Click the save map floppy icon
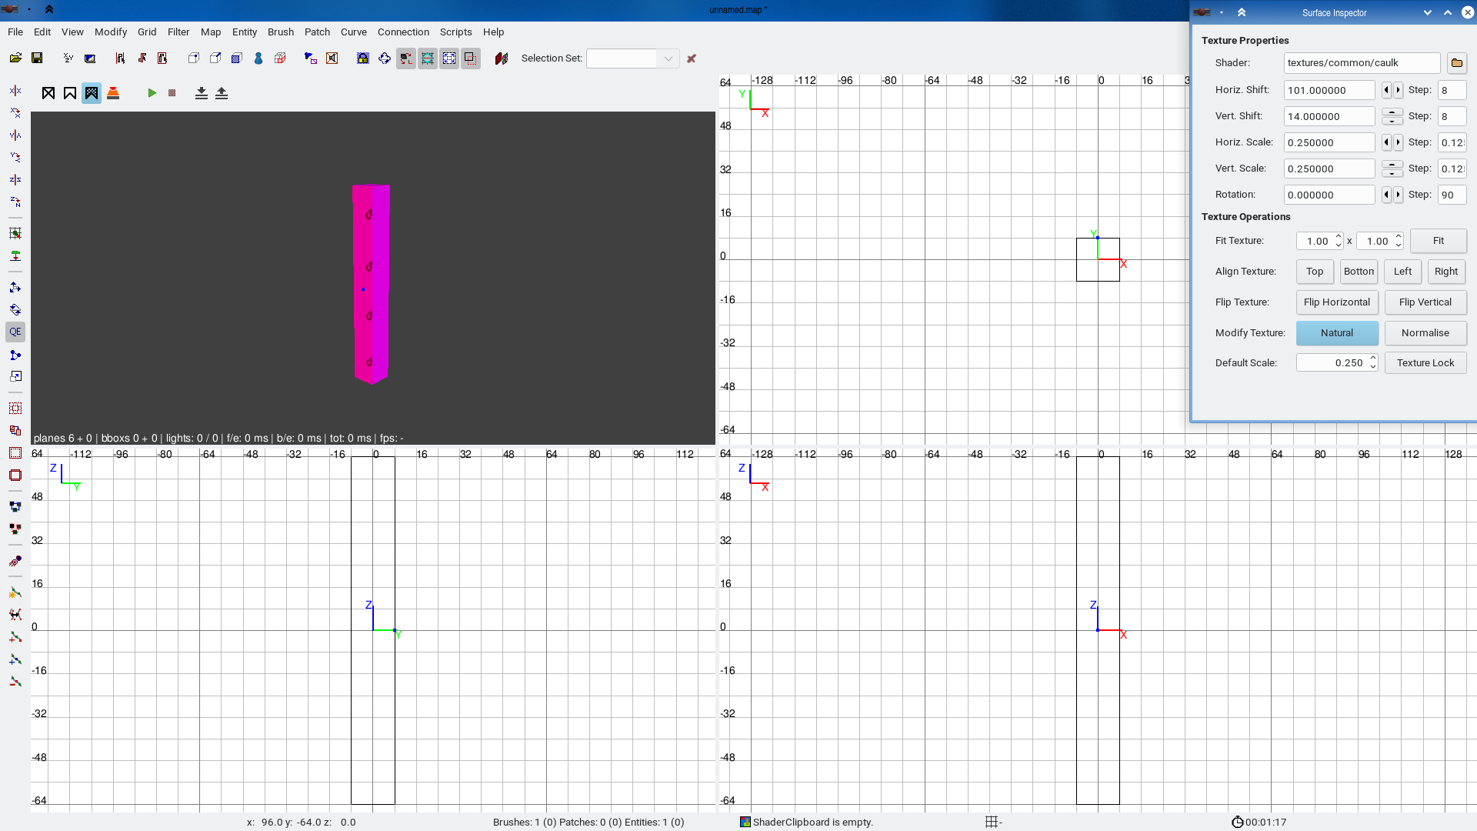 [36, 58]
